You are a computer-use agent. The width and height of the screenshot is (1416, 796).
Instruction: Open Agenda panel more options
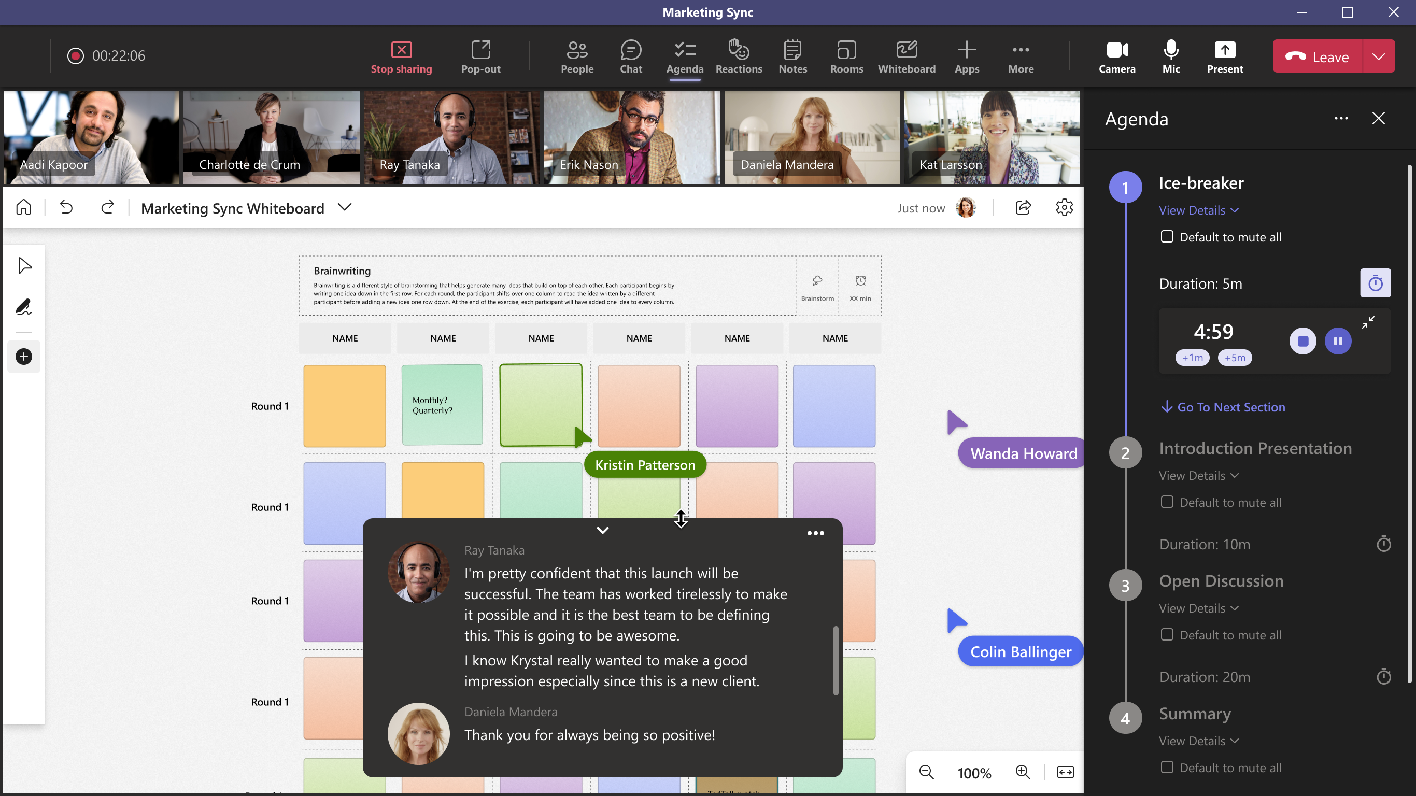pyautogui.click(x=1341, y=119)
